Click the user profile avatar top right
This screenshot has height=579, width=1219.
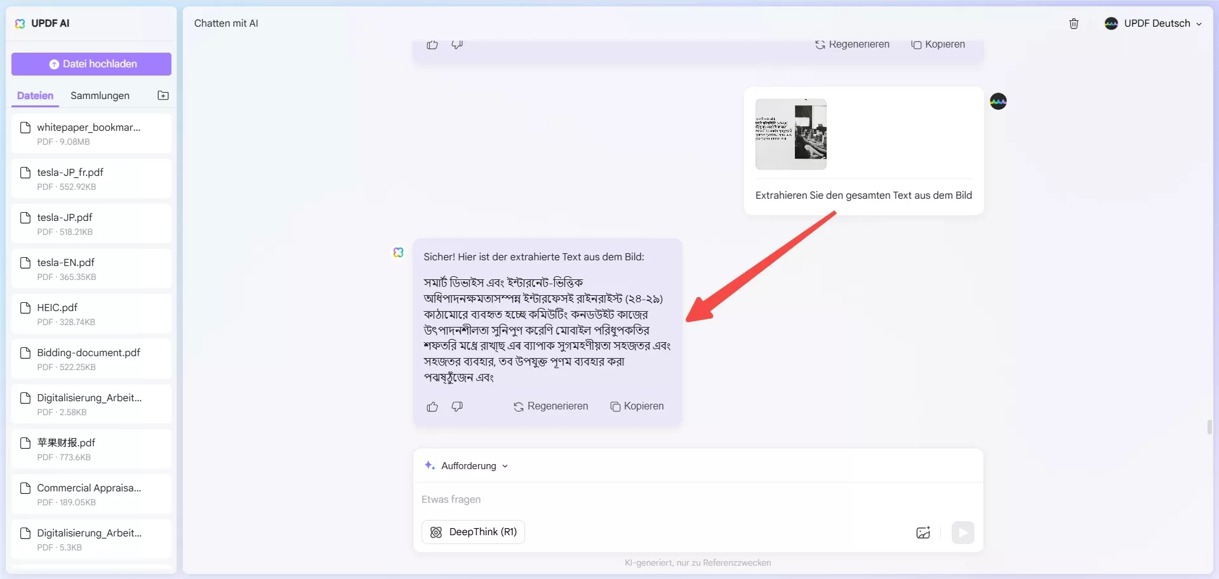(1112, 23)
